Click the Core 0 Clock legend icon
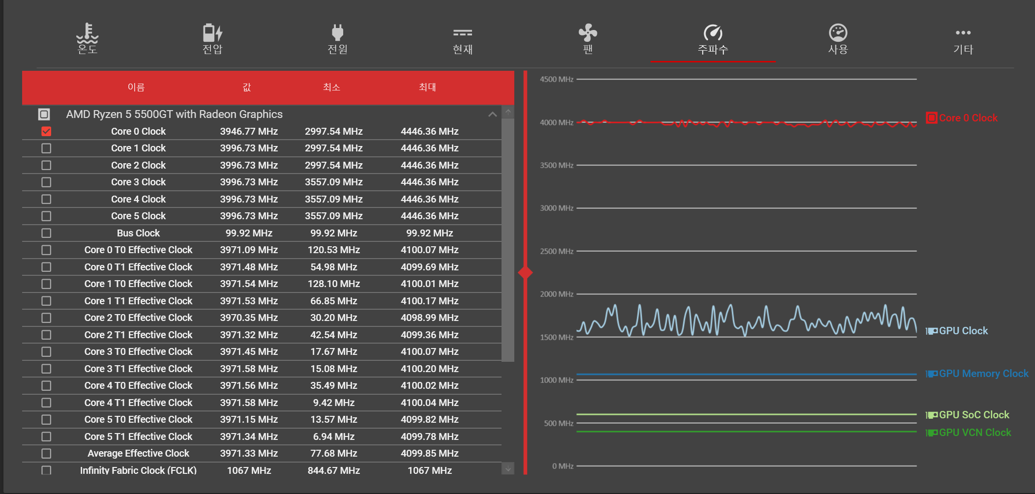The image size is (1035, 494). click(931, 118)
